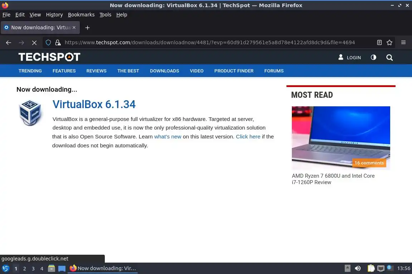Open the Edit menu
The width and height of the screenshot is (412, 274).
point(20,15)
